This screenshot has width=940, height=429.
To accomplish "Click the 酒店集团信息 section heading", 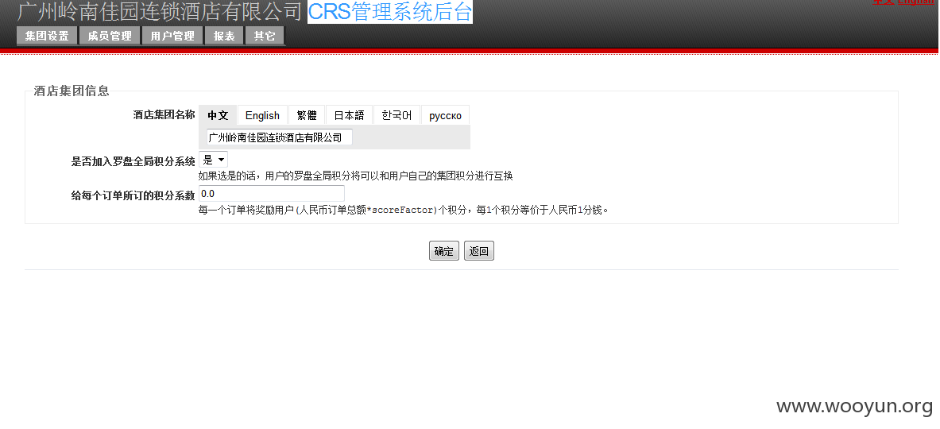I will pos(72,91).
